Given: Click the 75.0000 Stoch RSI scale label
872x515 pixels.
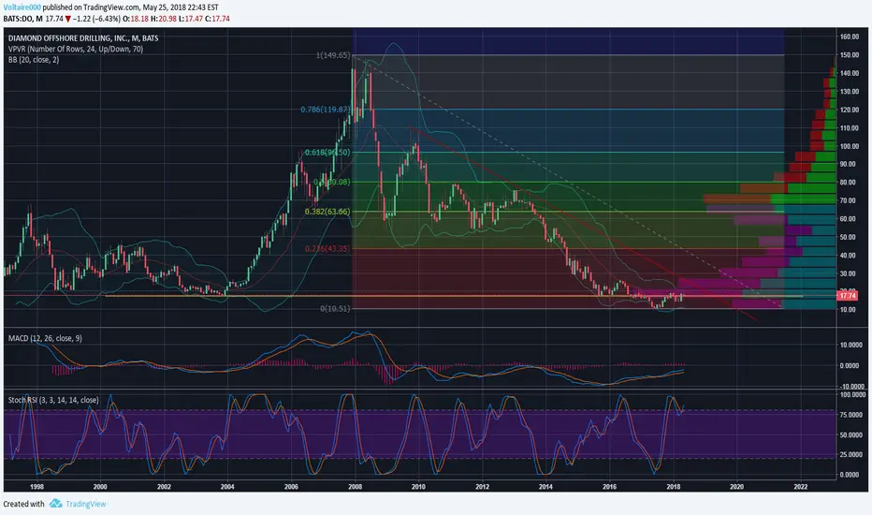Looking at the screenshot, I should click(x=852, y=415).
